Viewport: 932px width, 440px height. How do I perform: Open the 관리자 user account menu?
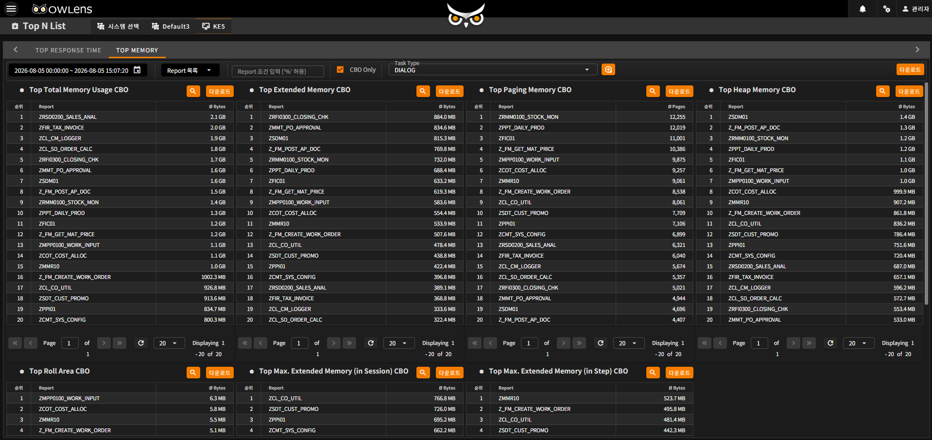915,9
